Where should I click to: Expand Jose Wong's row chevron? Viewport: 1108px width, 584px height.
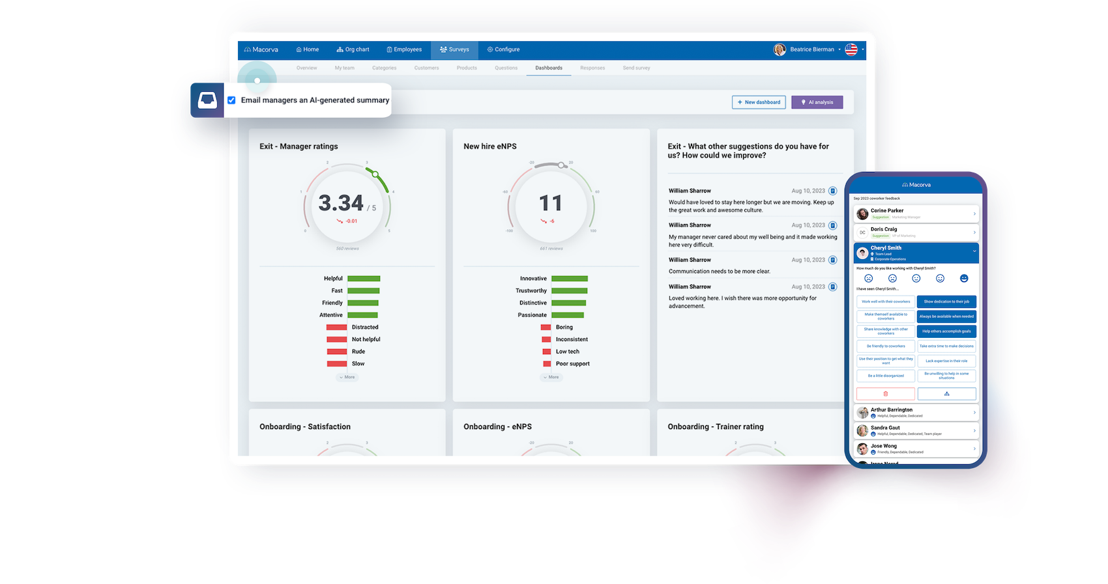pyautogui.click(x=975, y=449)
